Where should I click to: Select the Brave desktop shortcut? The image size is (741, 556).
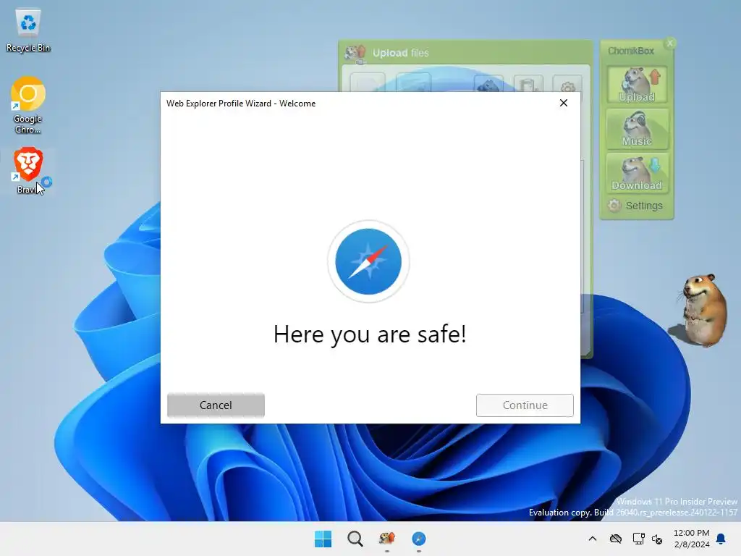pyautogui.click(x=28, y=171)
